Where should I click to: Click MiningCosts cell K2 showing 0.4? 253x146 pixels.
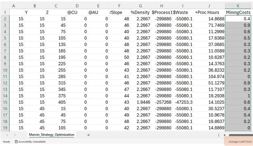[238, 19]
